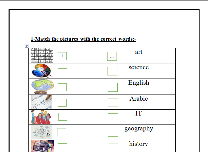
Task: Click the globe picture
Action: pyautogui.click(x=42, y=86)
